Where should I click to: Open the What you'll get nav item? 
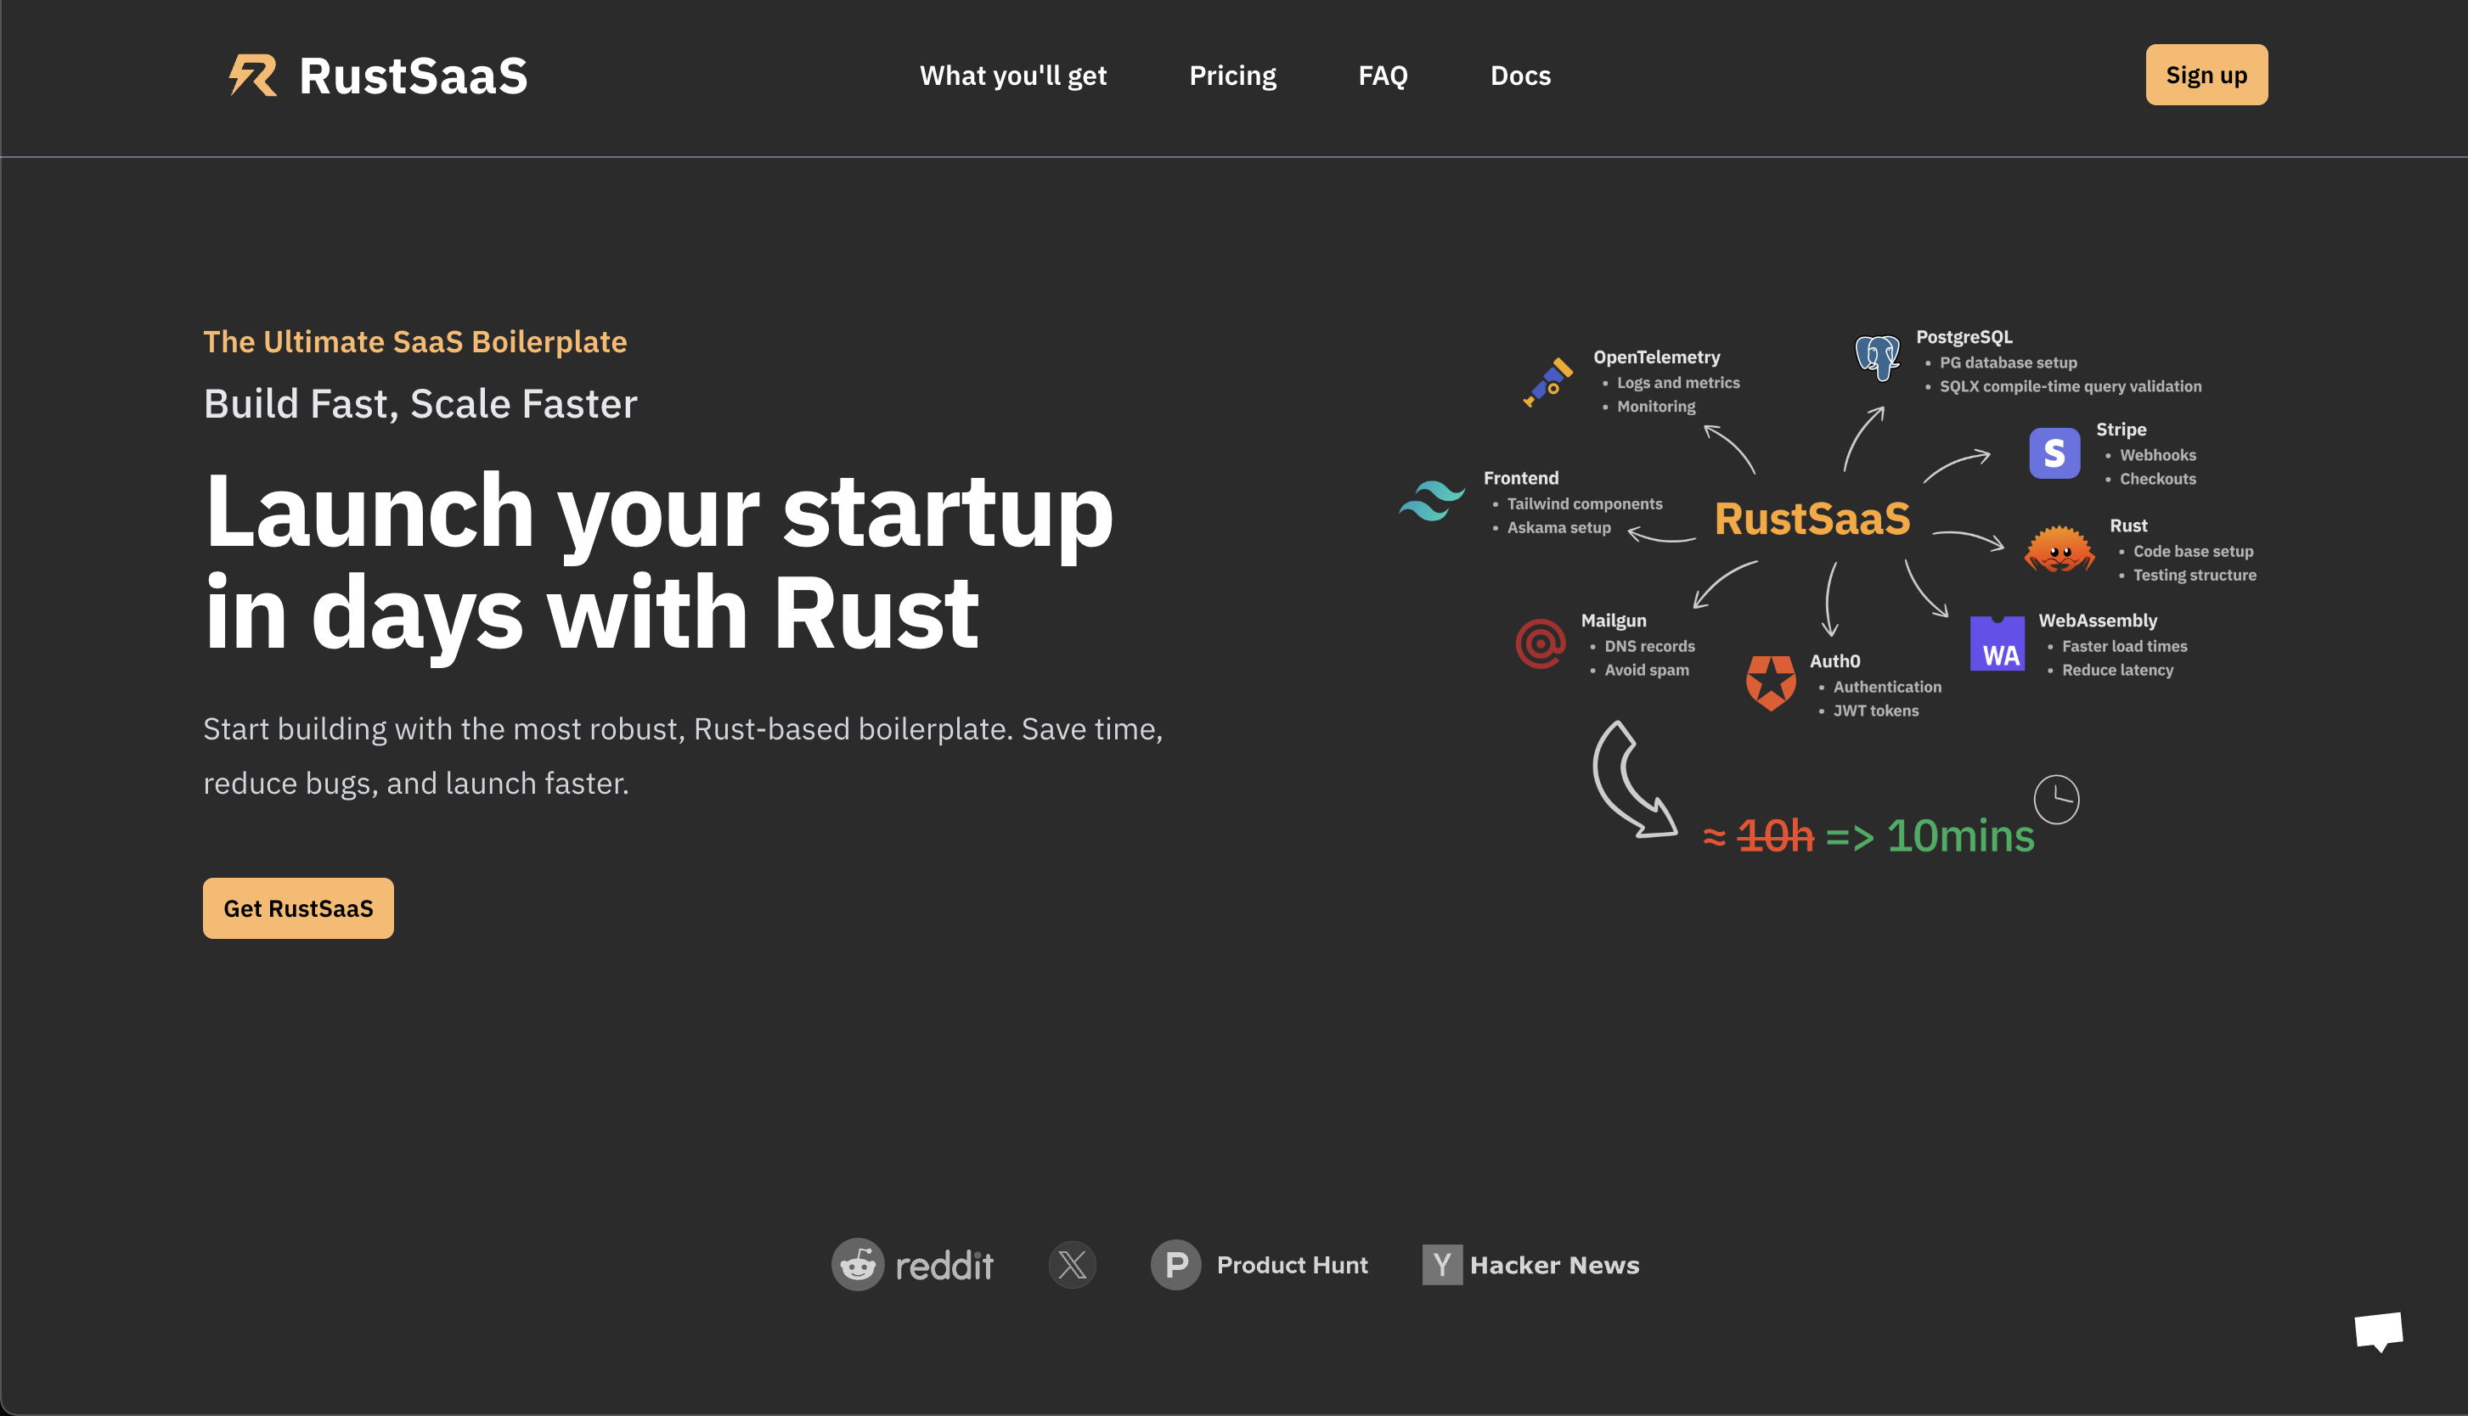[x=1012, y=75]
